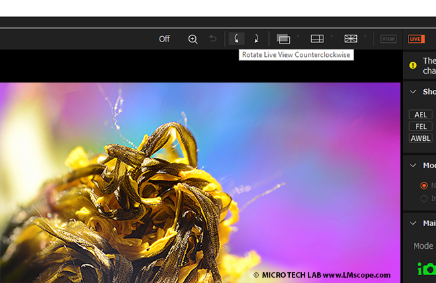Viewport: 436px width, 283px height.
Task: Click the undo arrow icon
Action: point(213,39)
